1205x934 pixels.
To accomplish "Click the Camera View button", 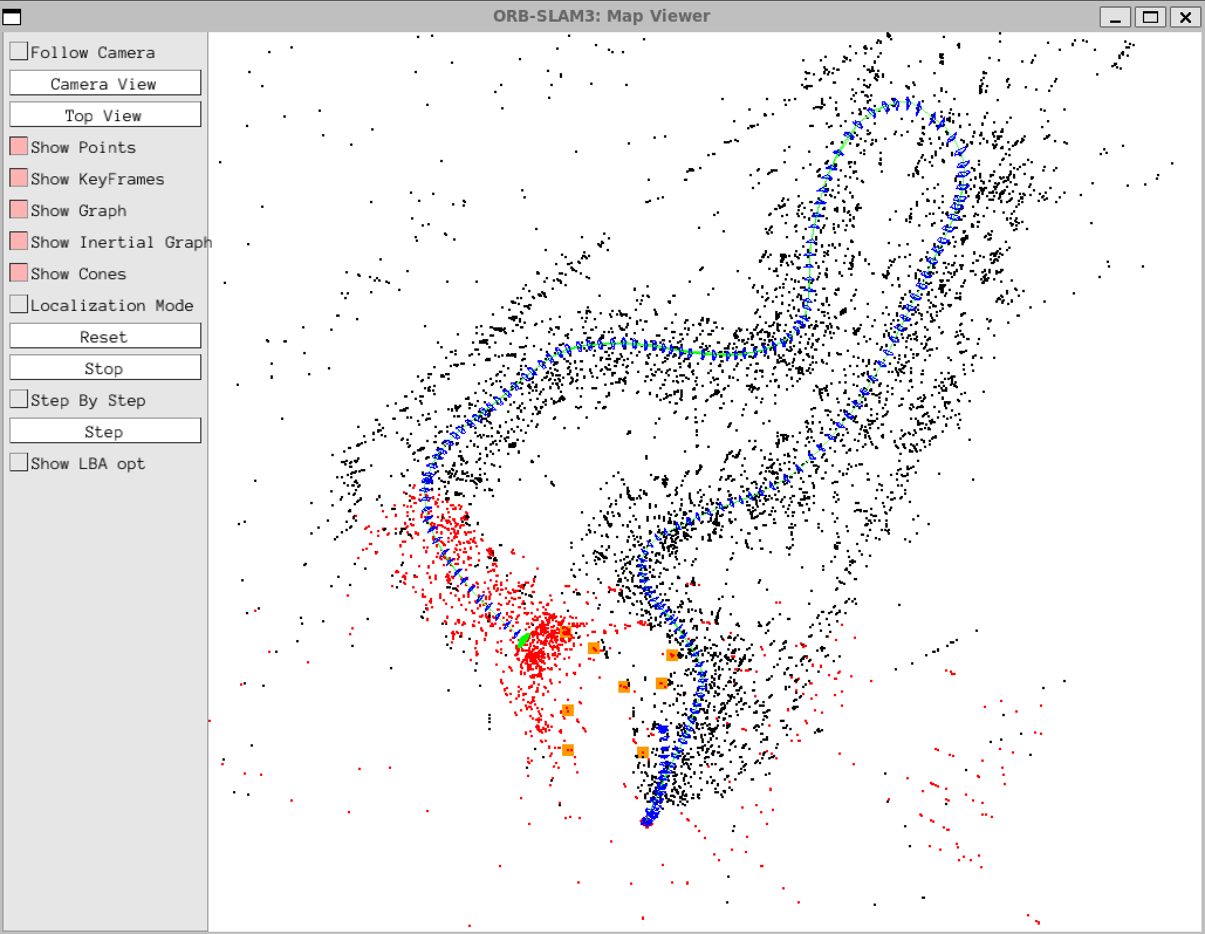I will click(x=105, y=83).
